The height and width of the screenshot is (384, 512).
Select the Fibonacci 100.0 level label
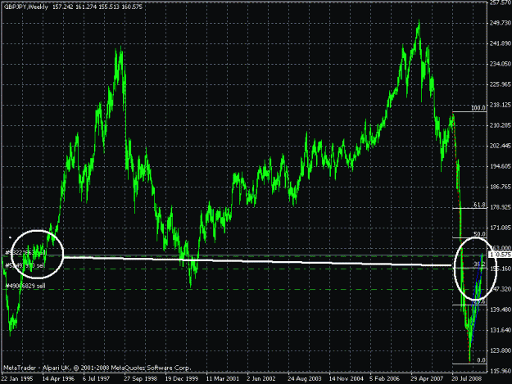click(x=478, y=108)
